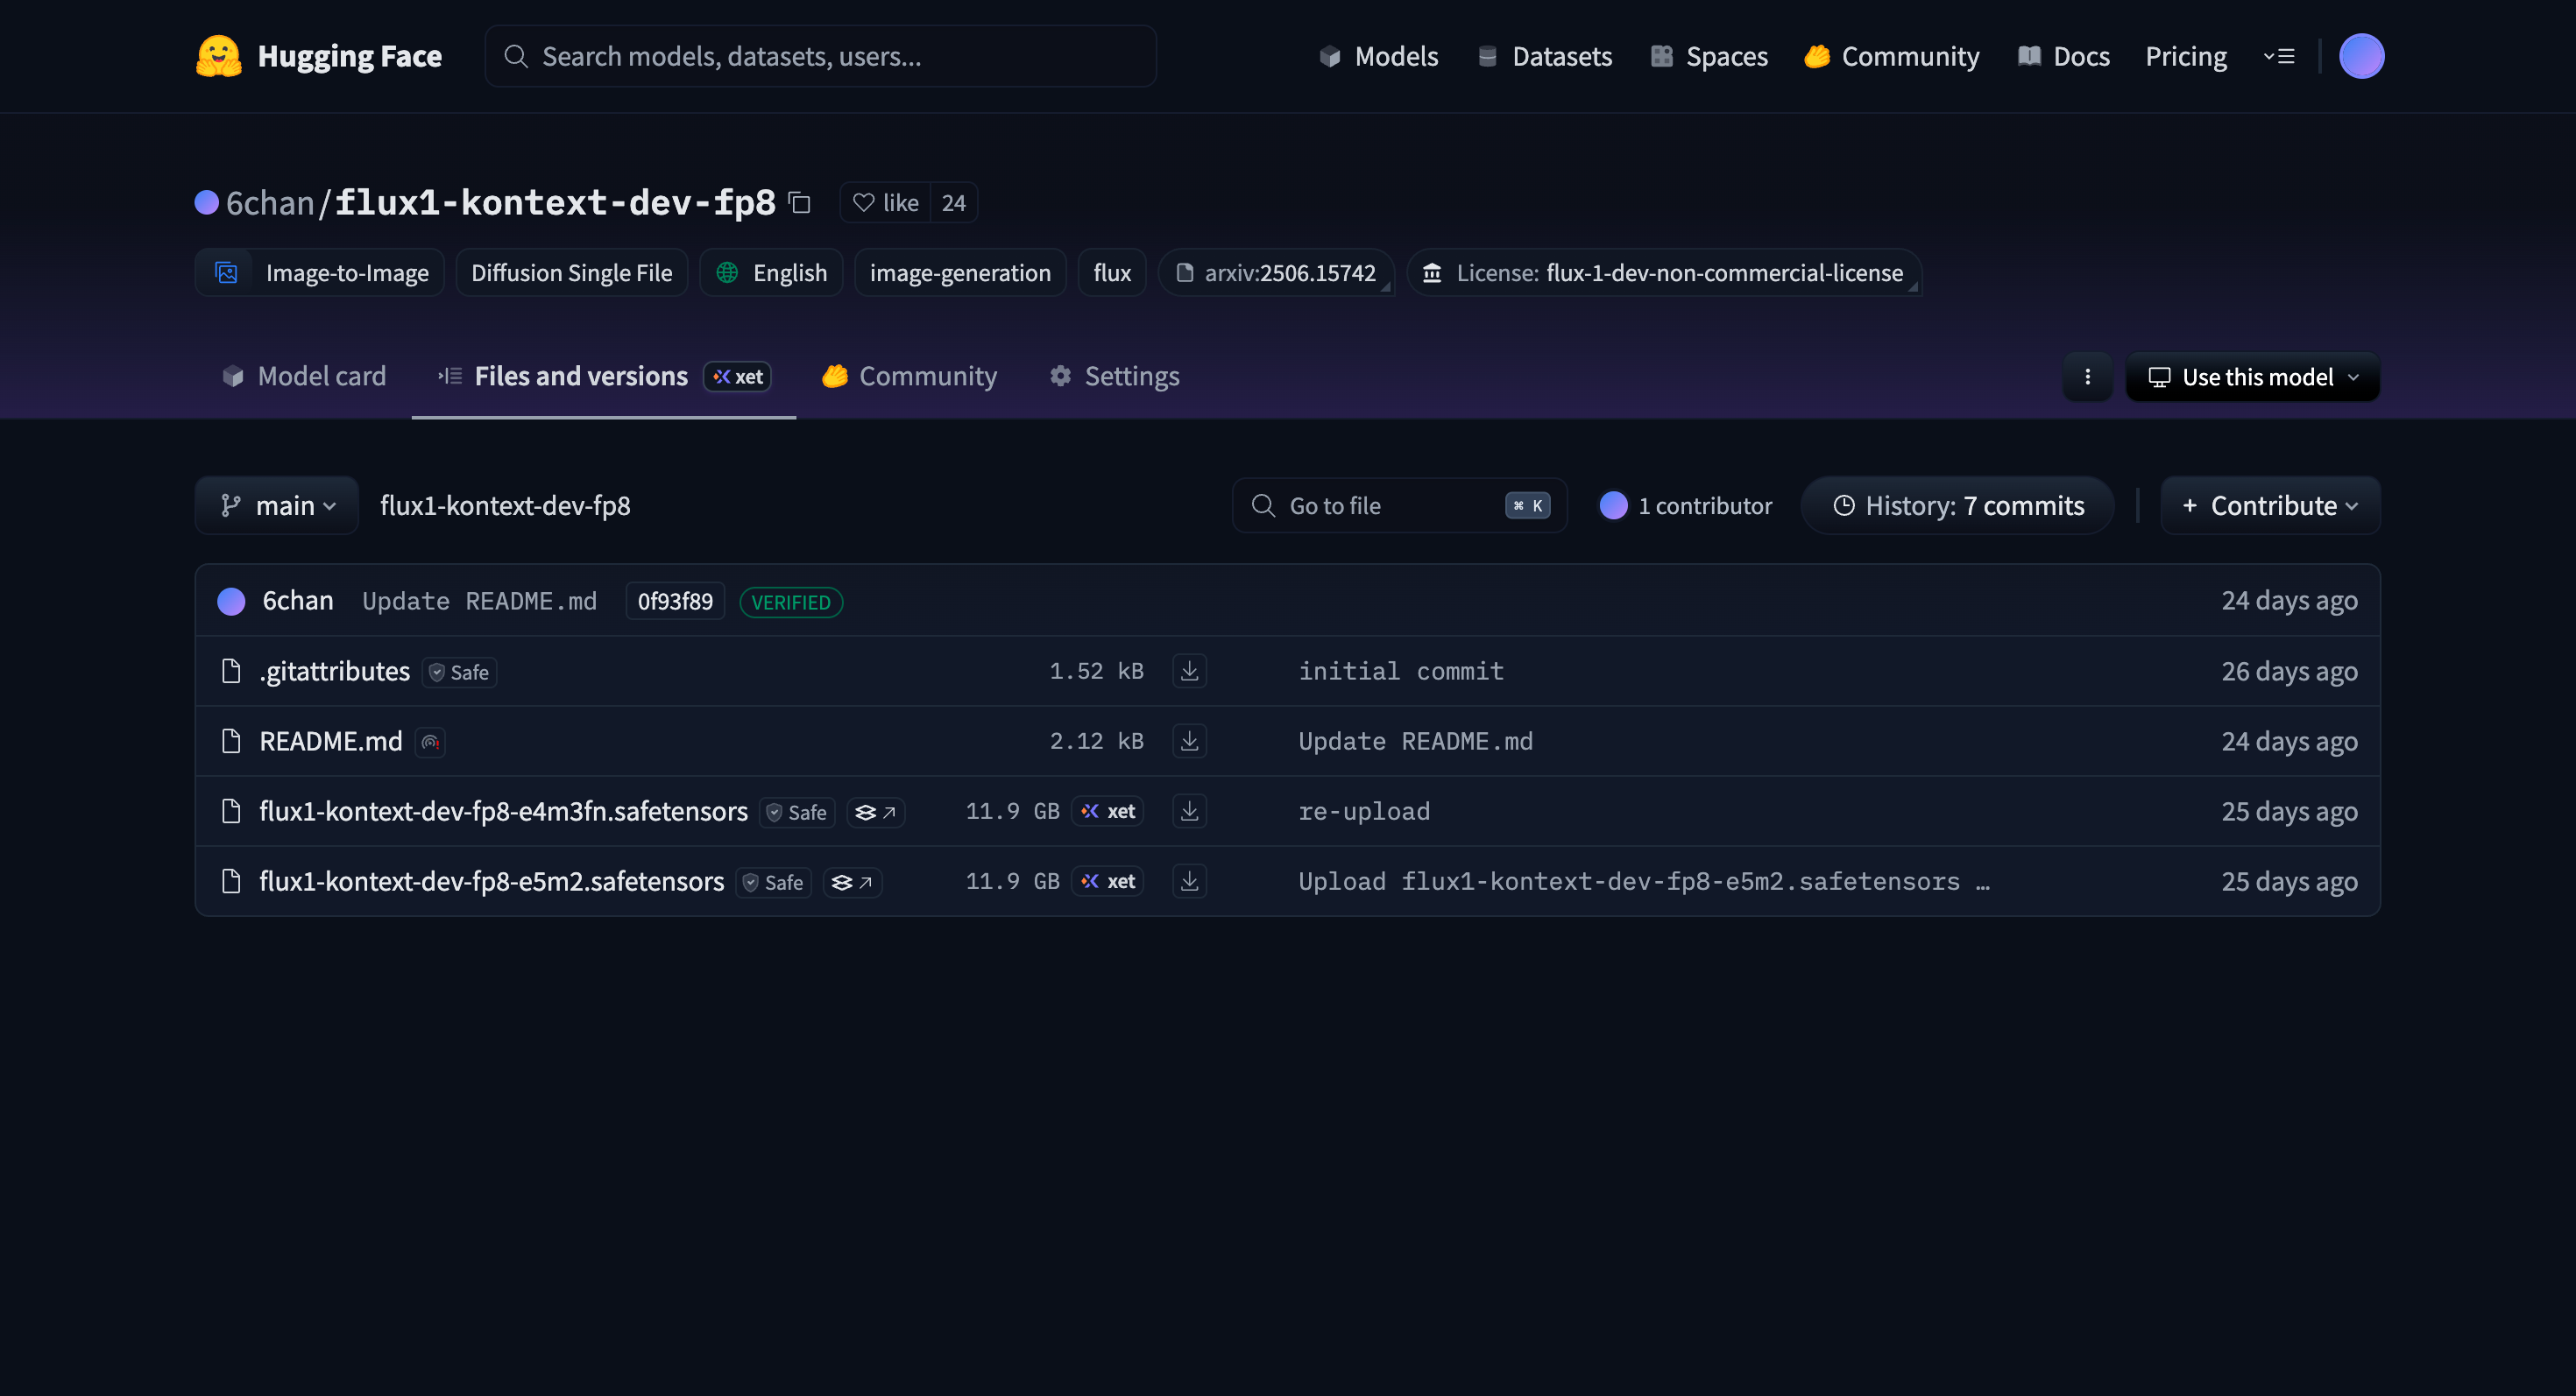Screen dimensions: 2576x1396
Task: Click scan status icon next to README.md
Action: click(430, 742)
